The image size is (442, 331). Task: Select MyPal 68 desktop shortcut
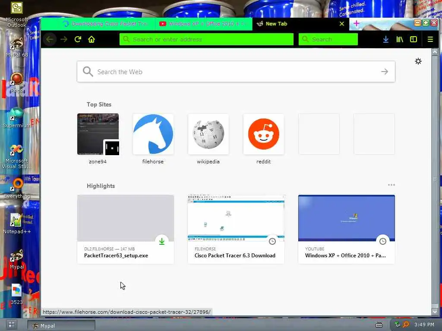[x=17, y=47]
